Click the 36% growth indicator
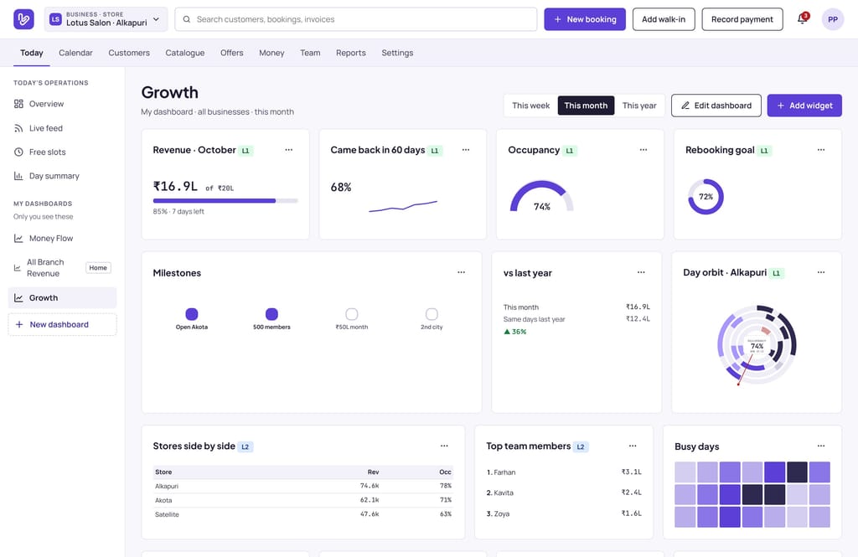The width and height of the screenshot is (858, 557). [515, 332]
